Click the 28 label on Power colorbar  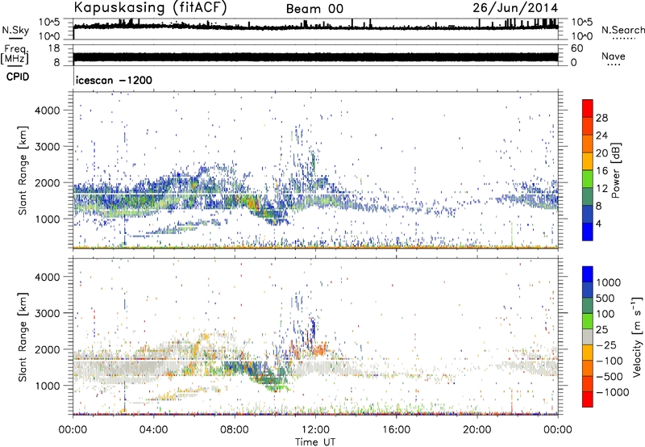(601, 118)
